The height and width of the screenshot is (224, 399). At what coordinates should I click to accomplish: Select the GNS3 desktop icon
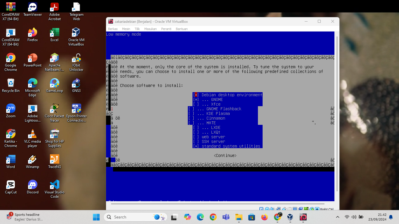point(76,86)
